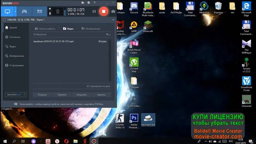
Task: Tick the 1366x768 screen area checkbox
Action: pyautogui.click(x=4, y=20)
